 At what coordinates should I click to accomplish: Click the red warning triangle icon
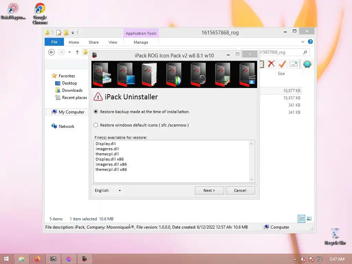click(x=98, y=97)
